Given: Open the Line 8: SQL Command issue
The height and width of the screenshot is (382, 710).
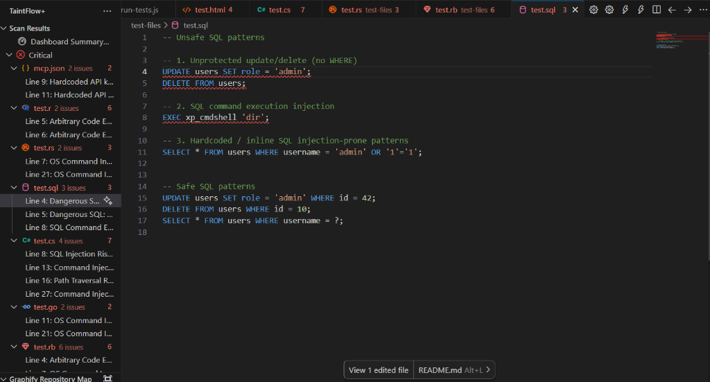Looking at the screenshot, I should coord(69,227).
